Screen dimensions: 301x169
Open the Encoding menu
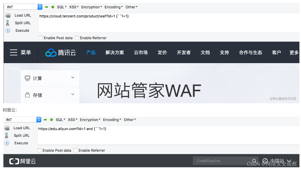pos(113,7)
